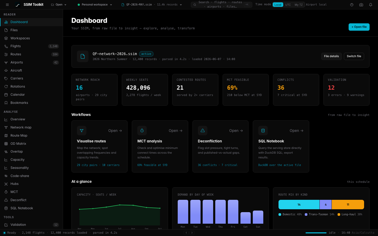Screen dimensions: 378x236
Task: Click the Deconfliction warning triangle icon
Action: click(203, 131)
